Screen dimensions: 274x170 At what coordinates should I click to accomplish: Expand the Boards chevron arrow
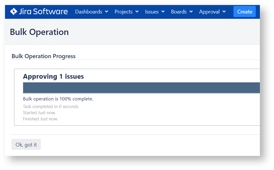point(191,12)
